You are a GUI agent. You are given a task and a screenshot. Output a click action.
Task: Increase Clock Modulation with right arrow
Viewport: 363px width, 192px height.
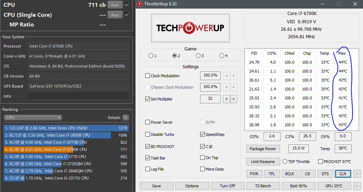tap(234, 76)
